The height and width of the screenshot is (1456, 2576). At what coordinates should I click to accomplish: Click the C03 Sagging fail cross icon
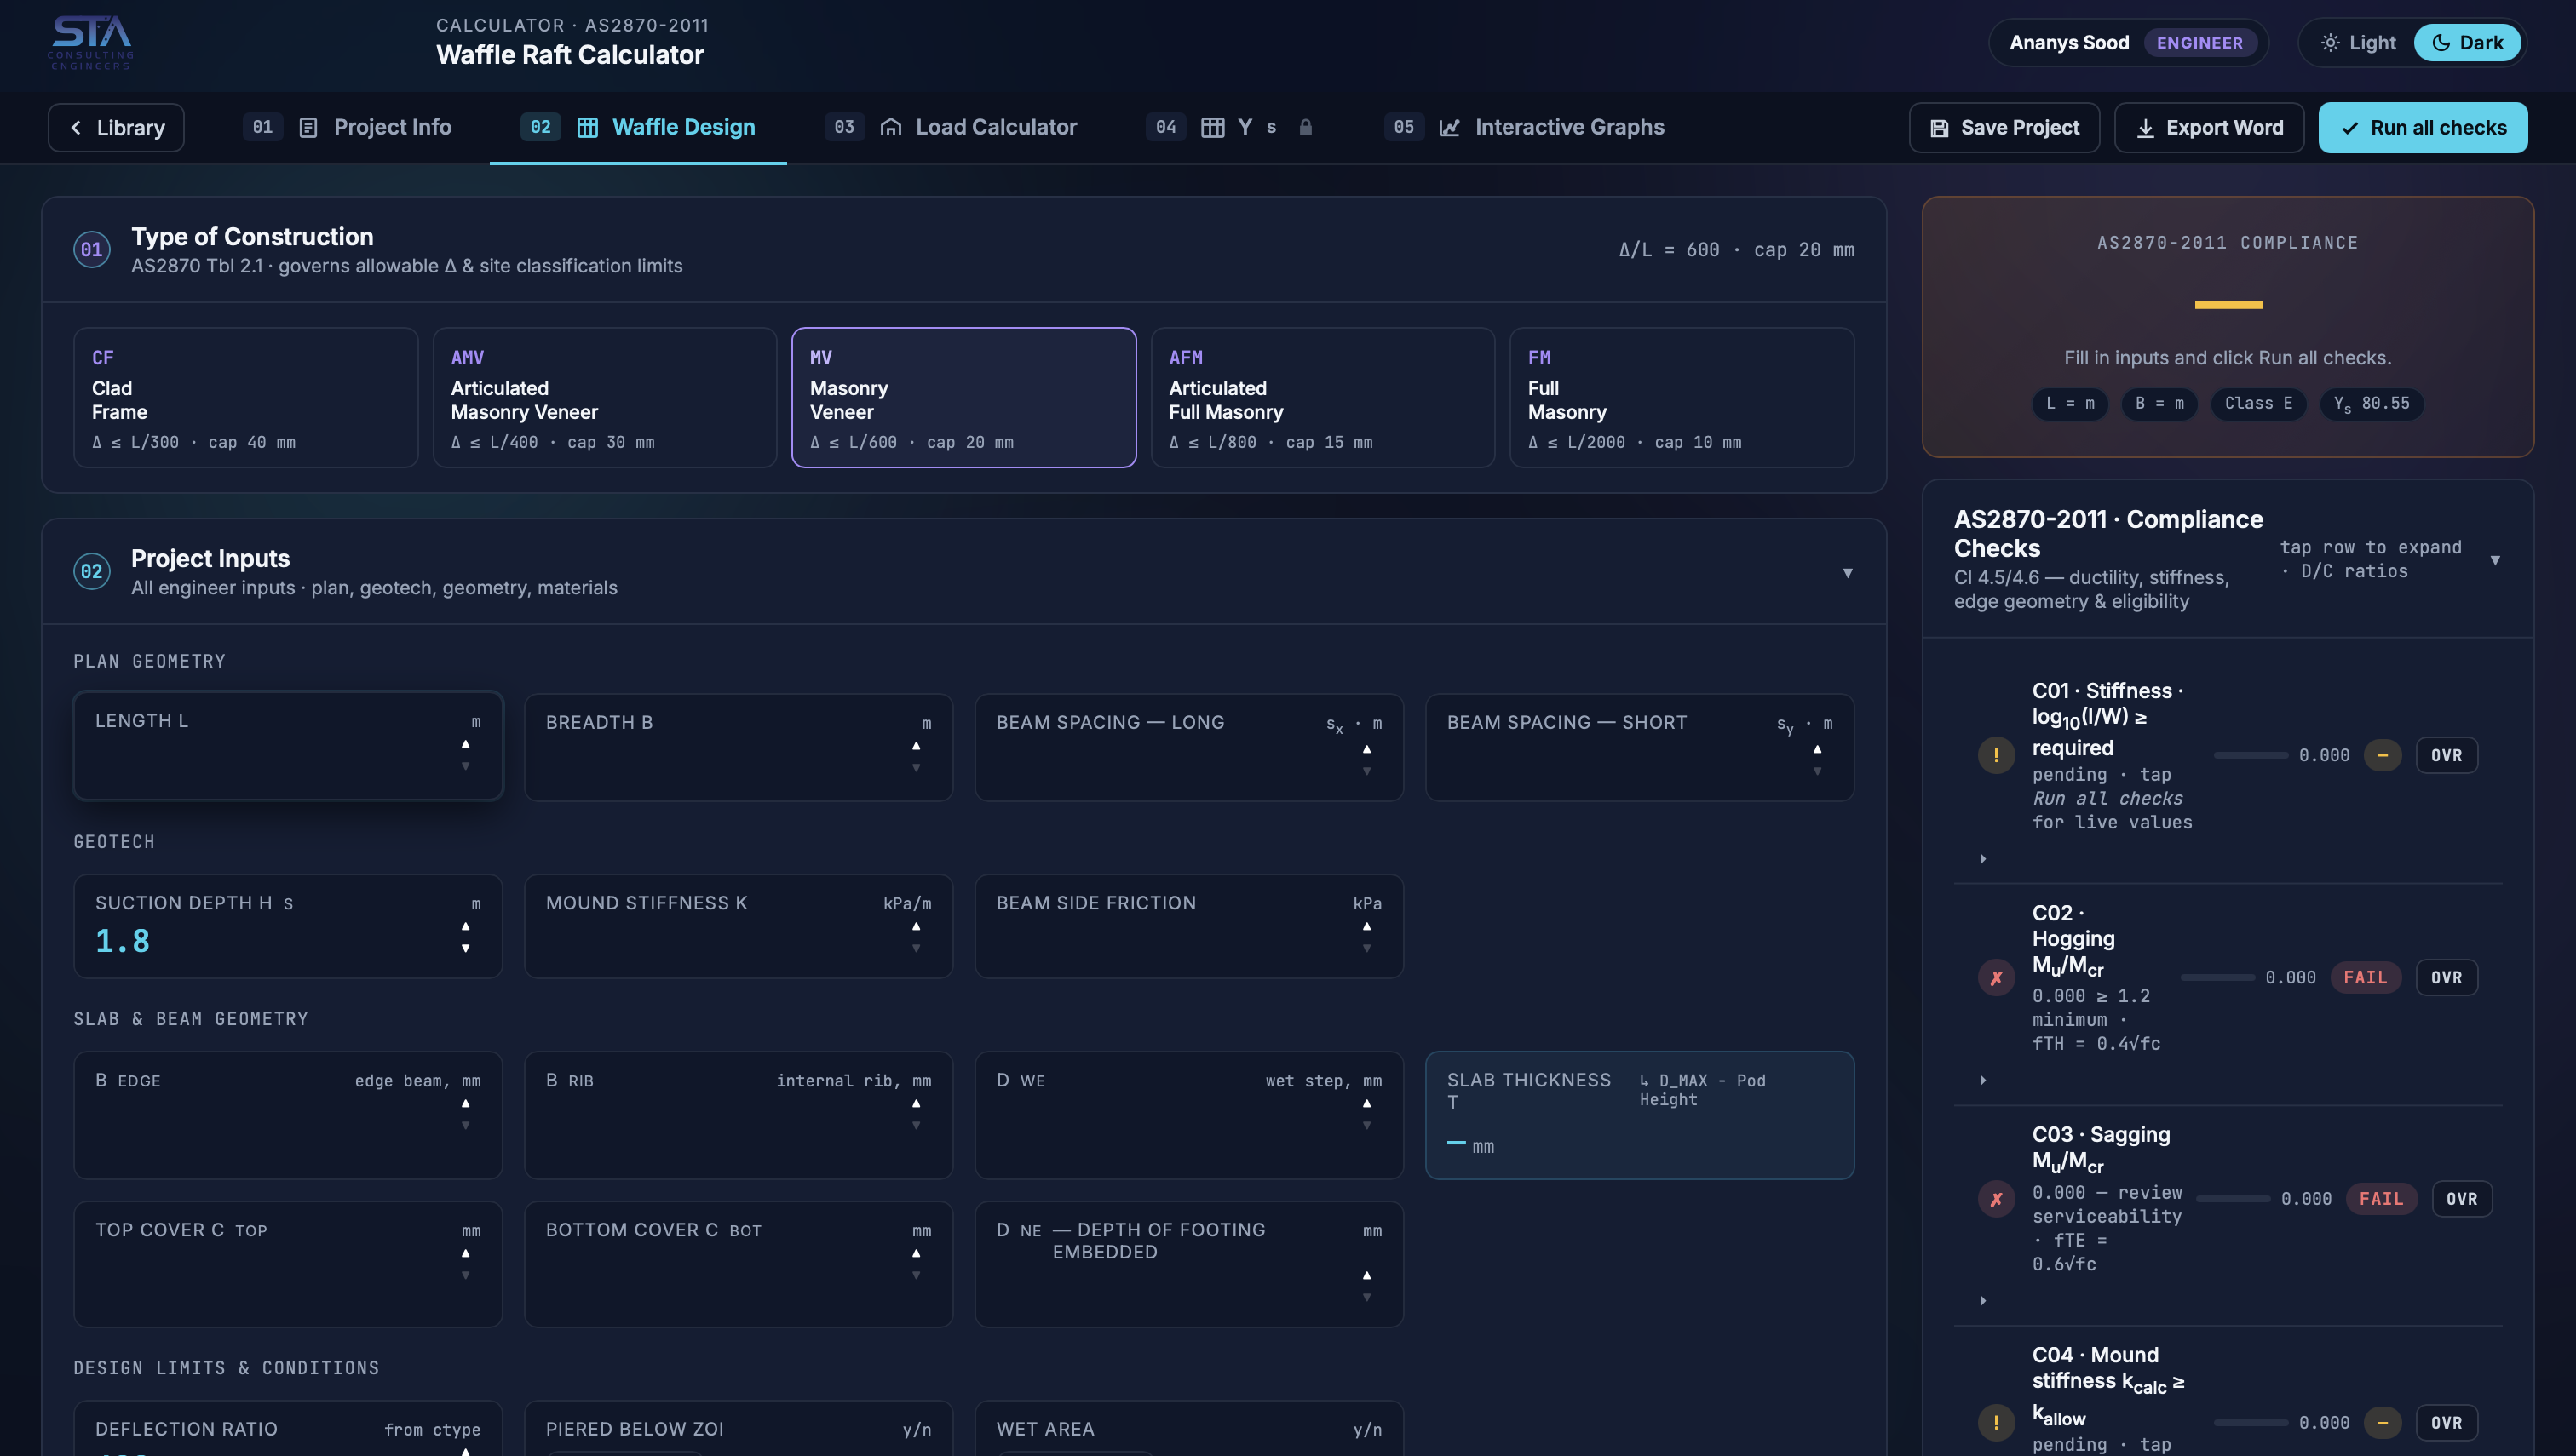pos(1996,1199)
